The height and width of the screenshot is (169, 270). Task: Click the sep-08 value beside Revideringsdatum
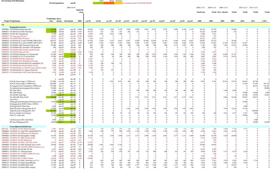(73, 3)
